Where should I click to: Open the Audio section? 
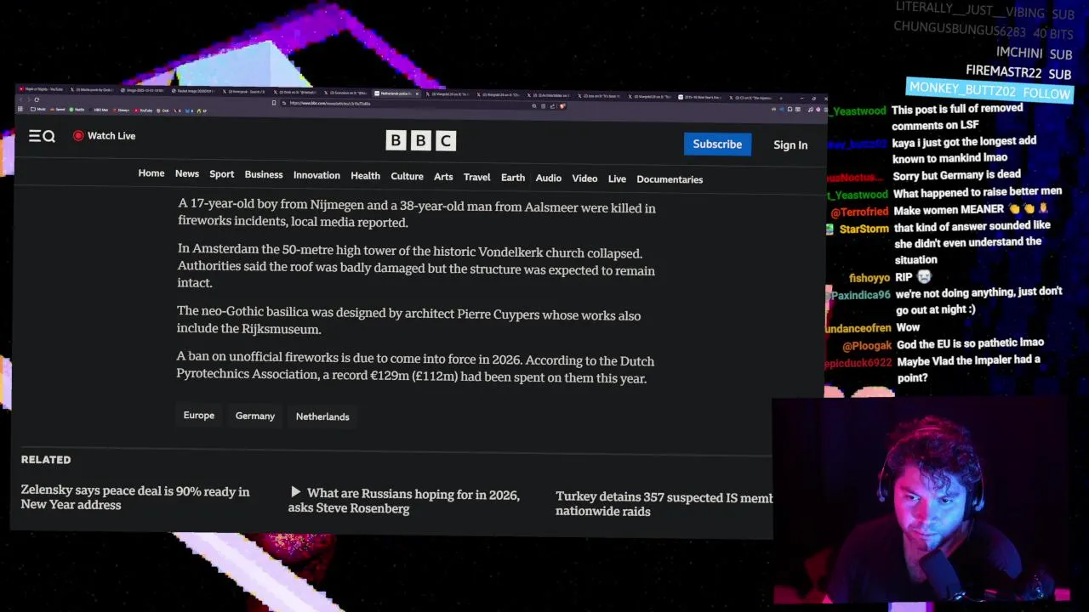click(549, 178)
